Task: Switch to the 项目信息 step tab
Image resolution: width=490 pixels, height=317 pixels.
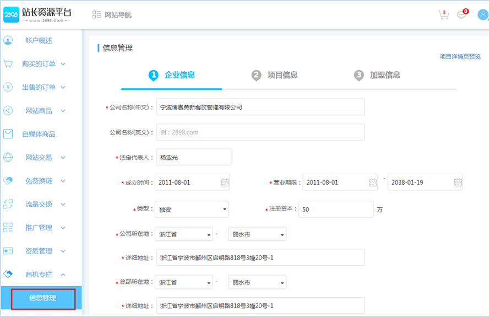Action: [x=275, y=76]
